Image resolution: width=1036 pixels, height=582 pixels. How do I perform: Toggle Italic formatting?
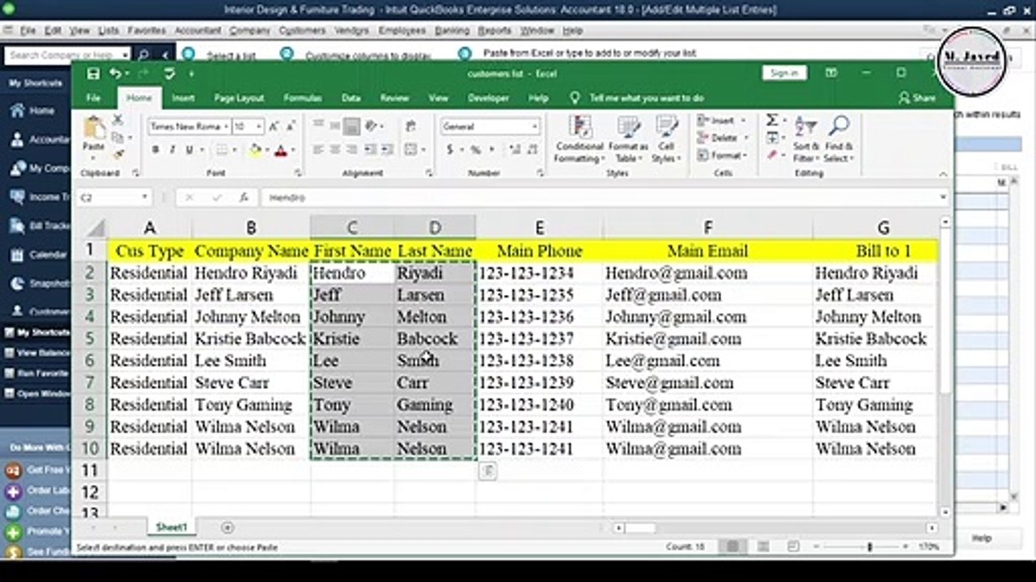(172, 150)
